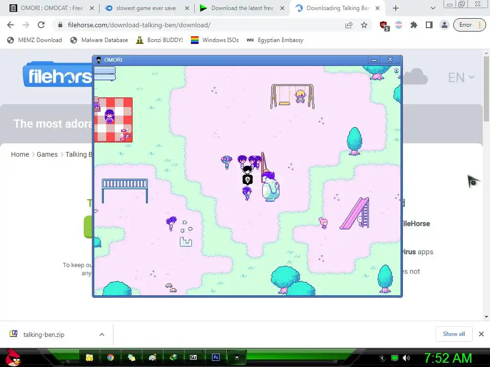Close the Download the latest free tab

(x=282, y=9)
